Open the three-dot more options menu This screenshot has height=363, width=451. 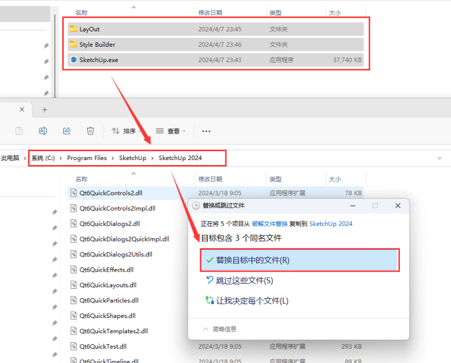pos(206,131)
